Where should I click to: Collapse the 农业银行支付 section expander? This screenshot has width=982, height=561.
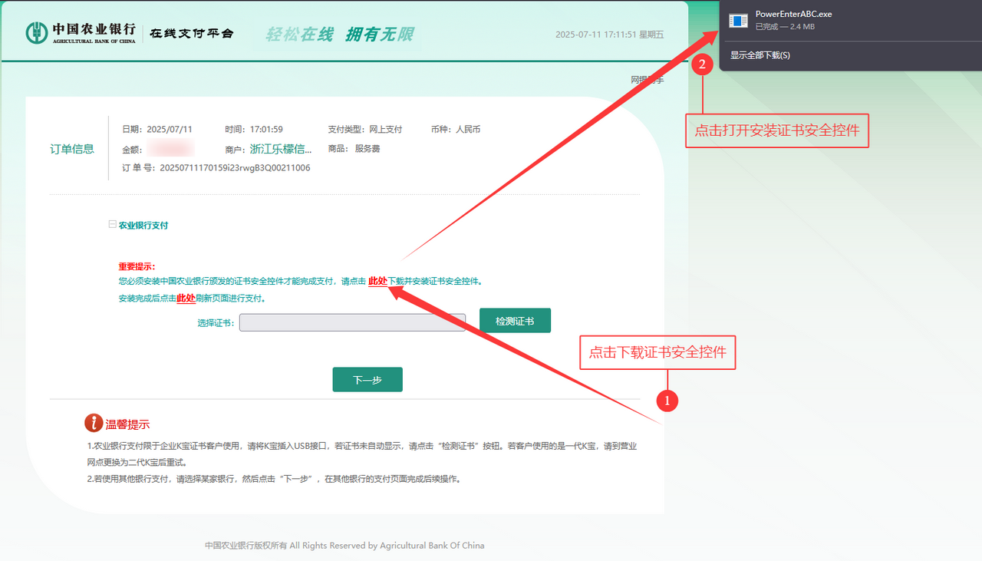113,225
